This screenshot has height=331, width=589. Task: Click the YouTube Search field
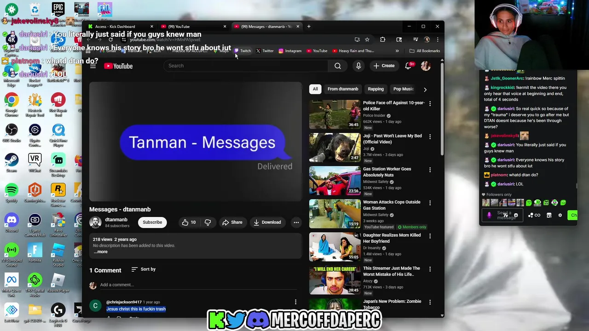[246, 66]
